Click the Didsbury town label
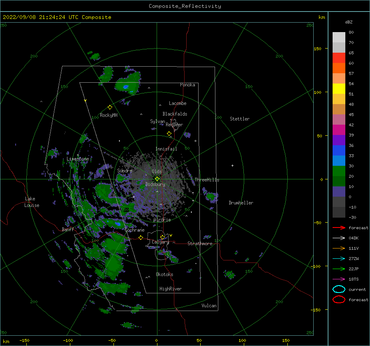 [155, 184]
